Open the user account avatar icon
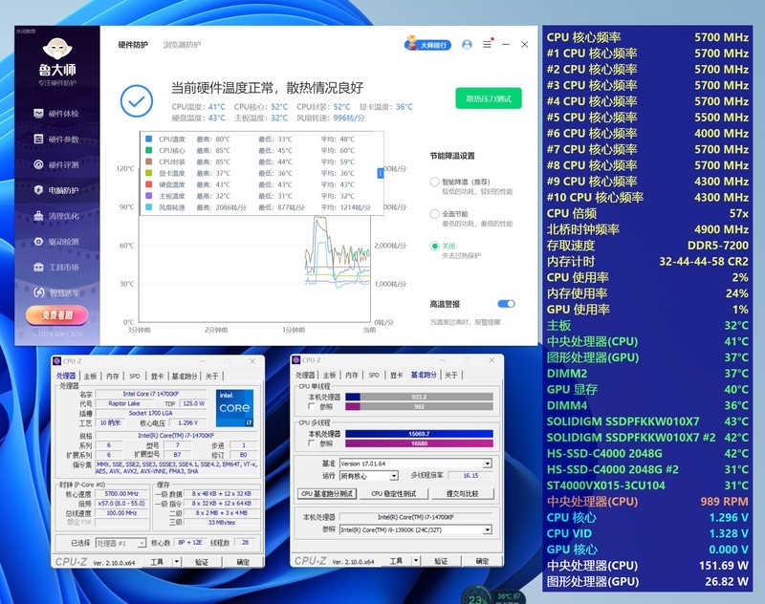The image size is (765, 604). pos(467,45)
